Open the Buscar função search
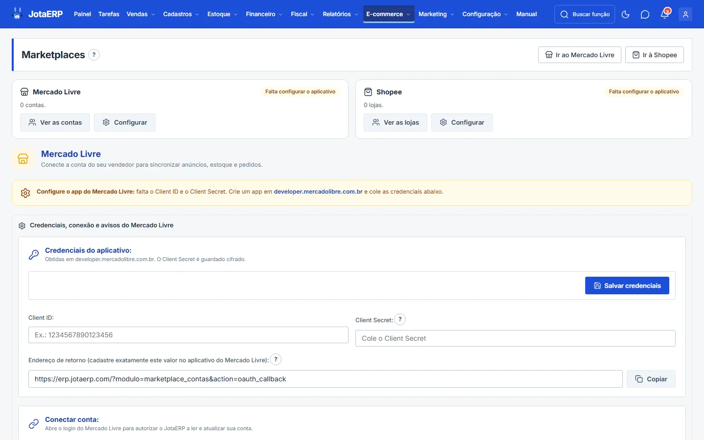This screenshot has height=440, width=704. pos(585,14)
